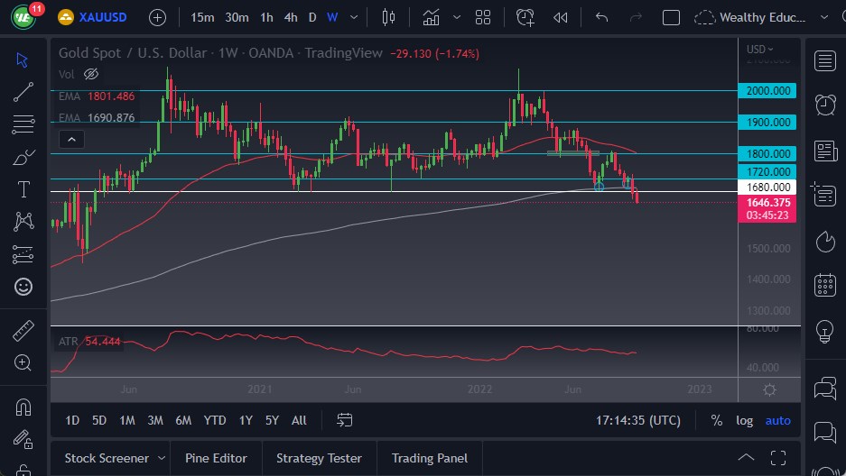Click the Replay rewind icon in top toolbar
Viewport: 846px width, 476px height.
tap(561, 17)
